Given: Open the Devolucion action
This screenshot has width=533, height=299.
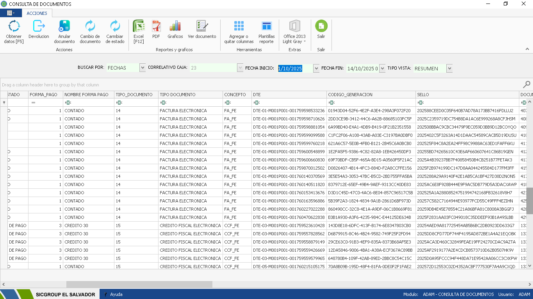Looking at the screenshot, I should tap(39, 26).
